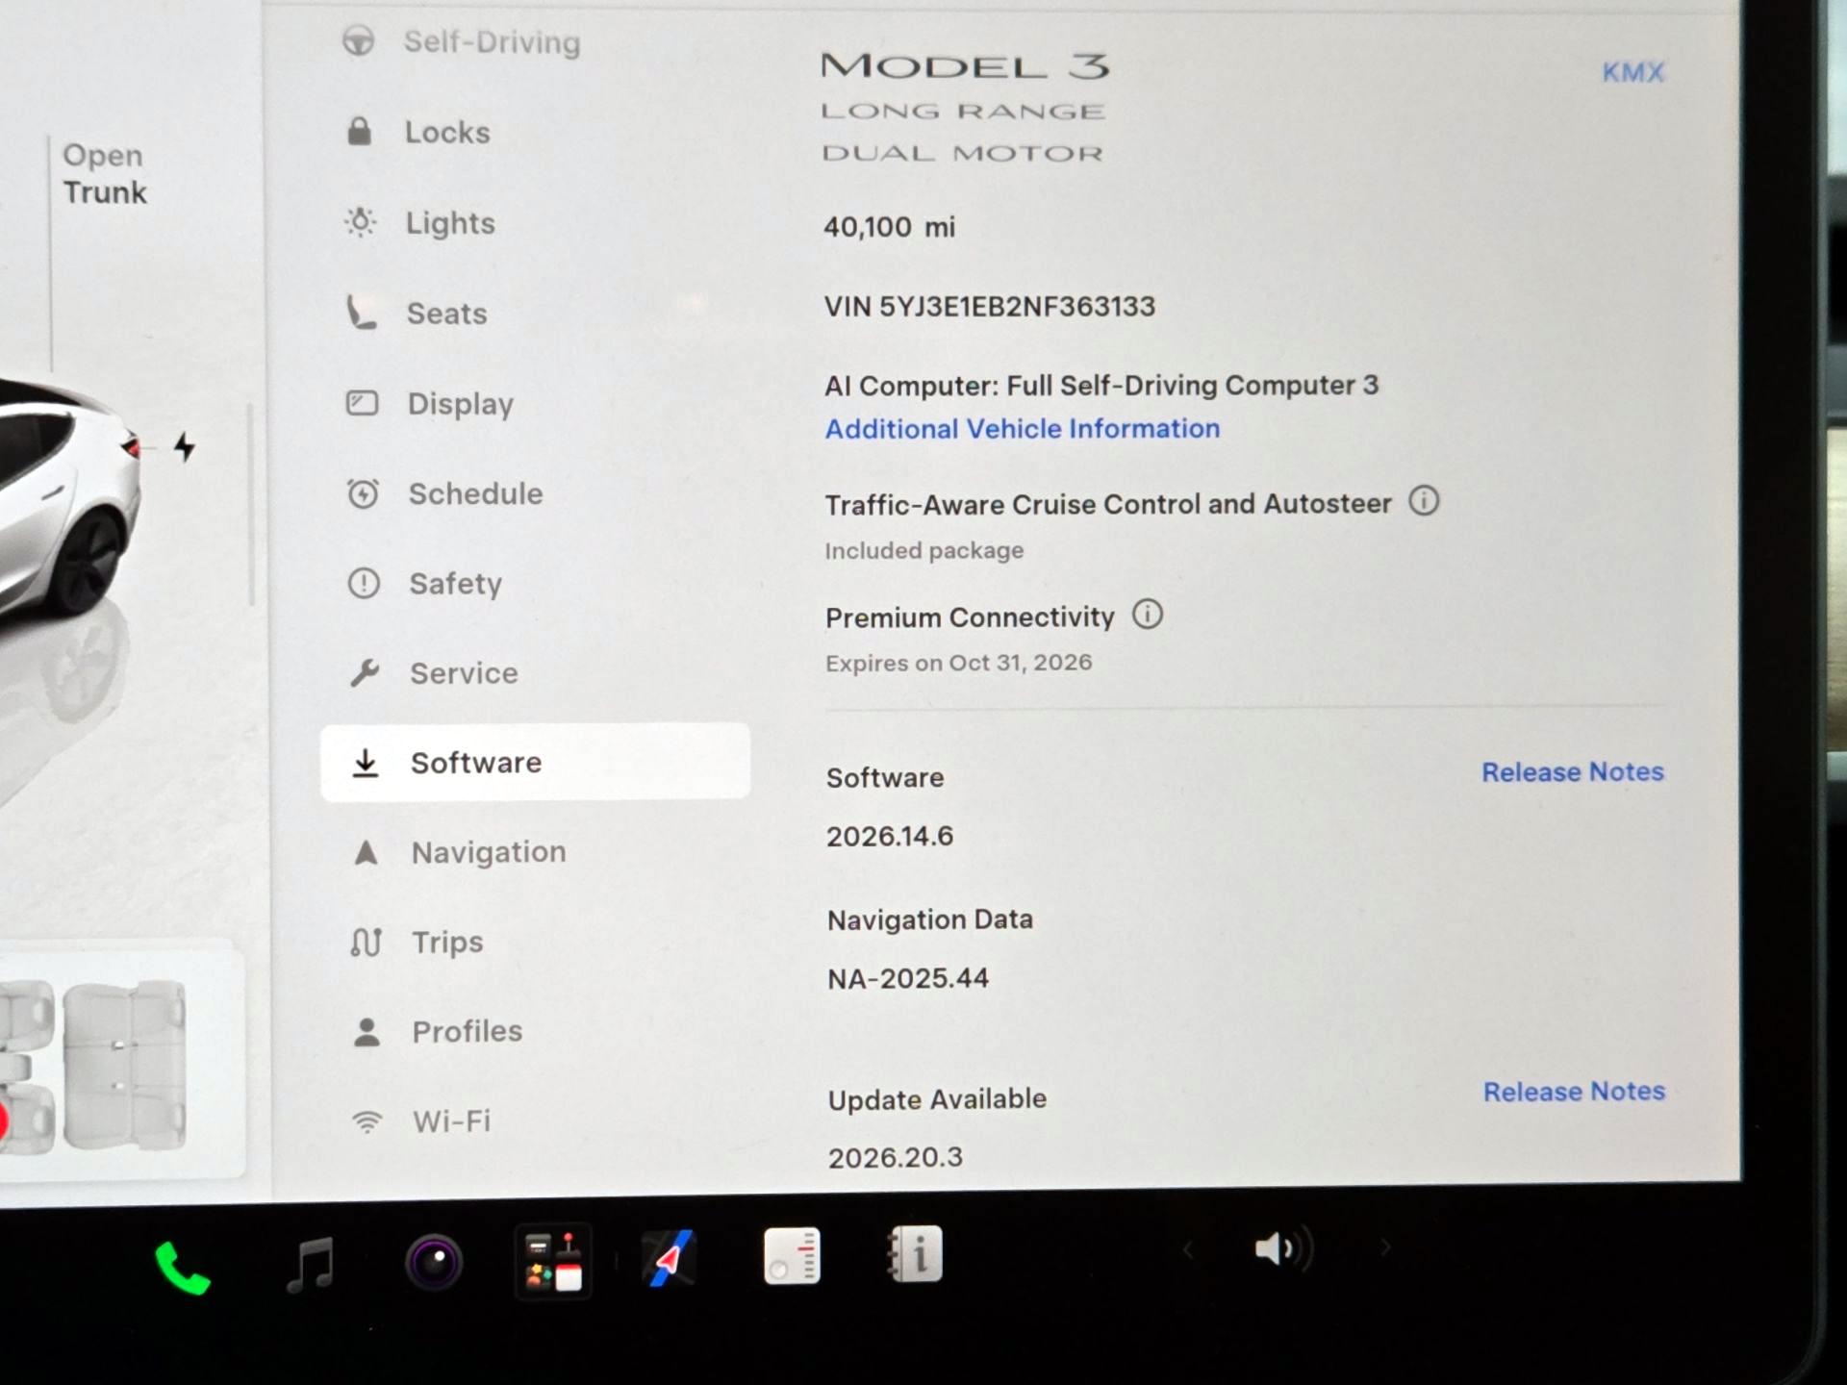Open the Service settings menu

[x=433, y=672]
